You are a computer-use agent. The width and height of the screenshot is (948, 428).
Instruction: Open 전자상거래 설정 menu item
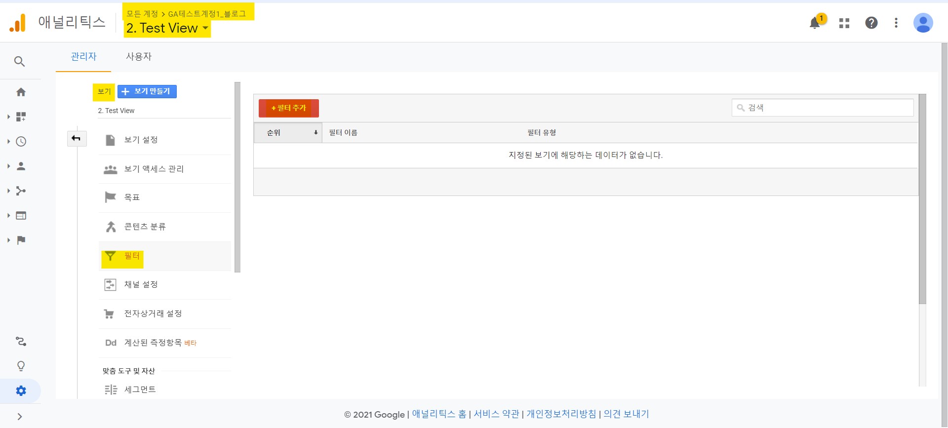coord(165,314)
